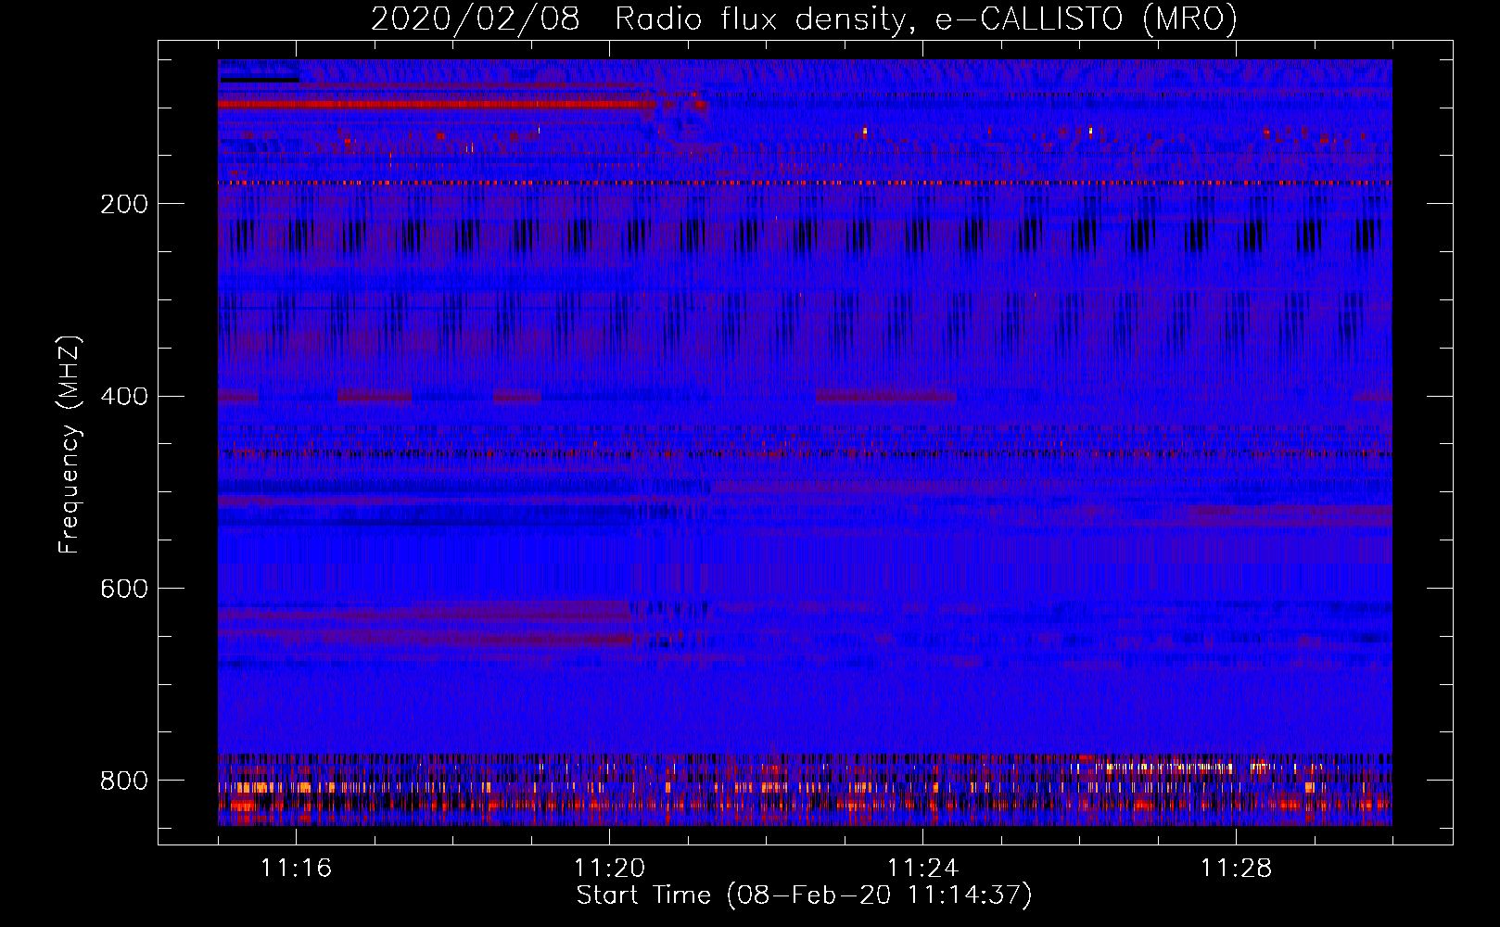Screen dimensions: 1500x927
Task: Click the 400 frequency tick label
Action: point(123,397)
